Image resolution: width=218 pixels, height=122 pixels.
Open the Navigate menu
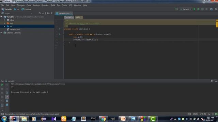point(21,5)
